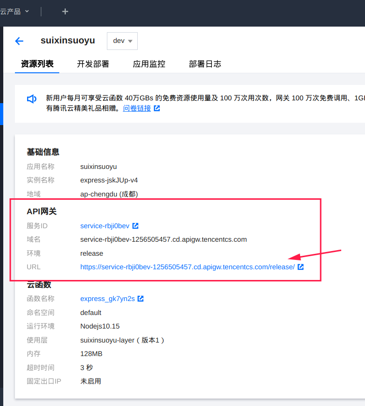The height and width of the screenshot is (406, 365).
Task: Click external-link icon after the release URL
Action: (x=301, y=267)
